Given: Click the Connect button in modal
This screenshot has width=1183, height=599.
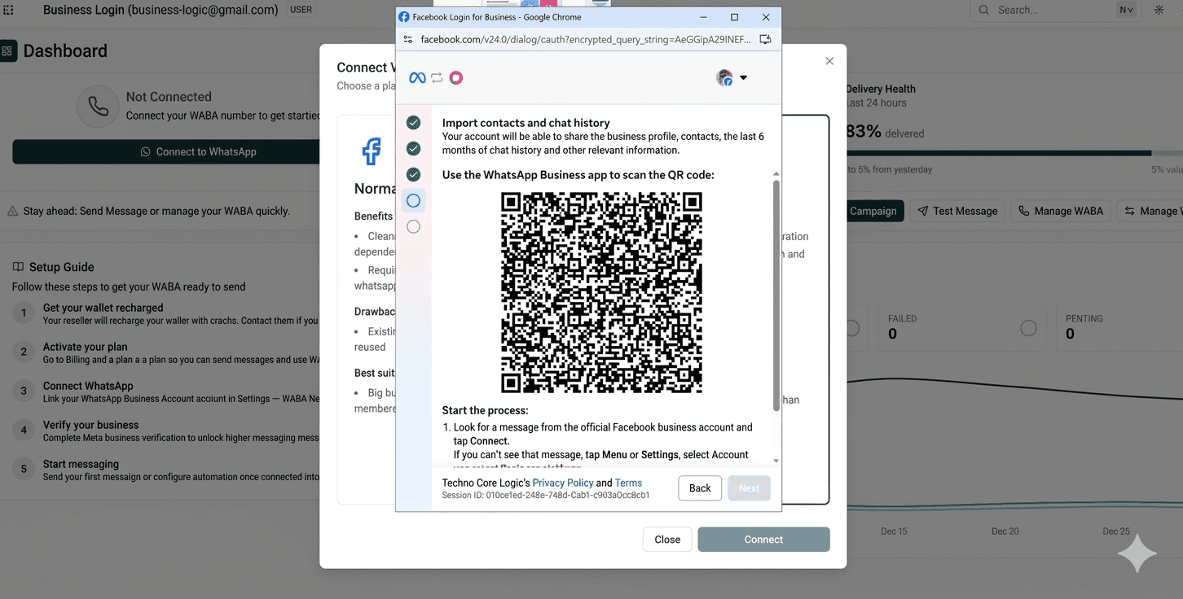Looking at the screenshot, I should coord(763,540).
